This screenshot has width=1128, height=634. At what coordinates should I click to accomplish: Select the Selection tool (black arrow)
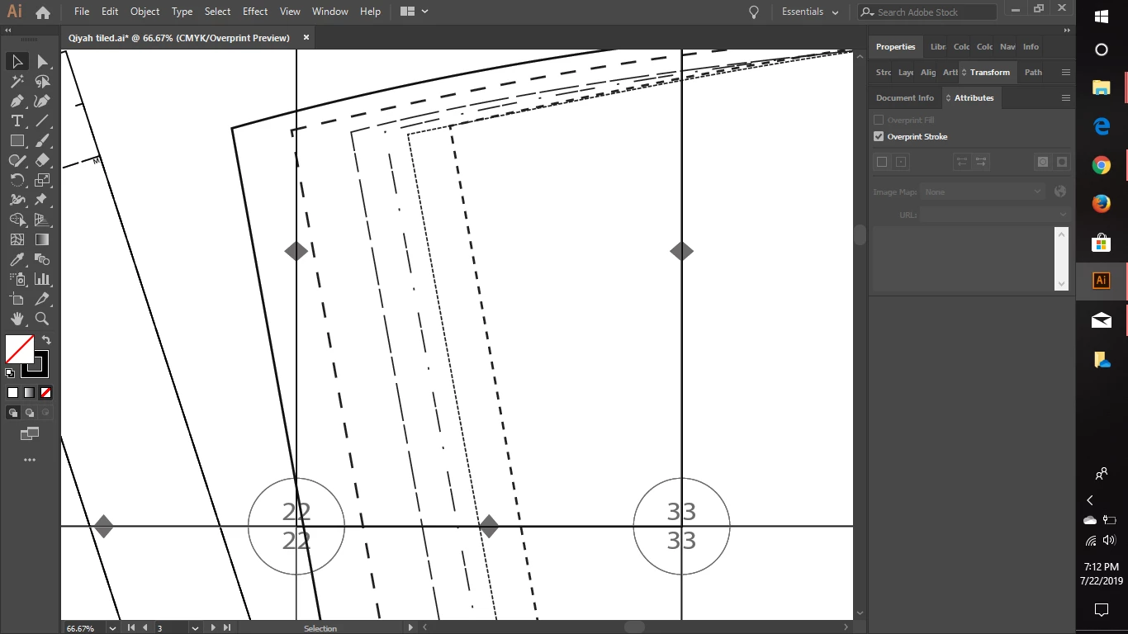(x=17, y=61)
